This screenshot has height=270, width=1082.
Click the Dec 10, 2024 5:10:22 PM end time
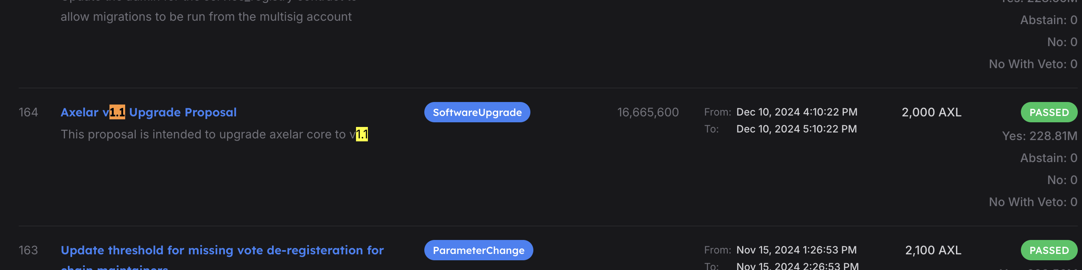(x=796, y=129)
